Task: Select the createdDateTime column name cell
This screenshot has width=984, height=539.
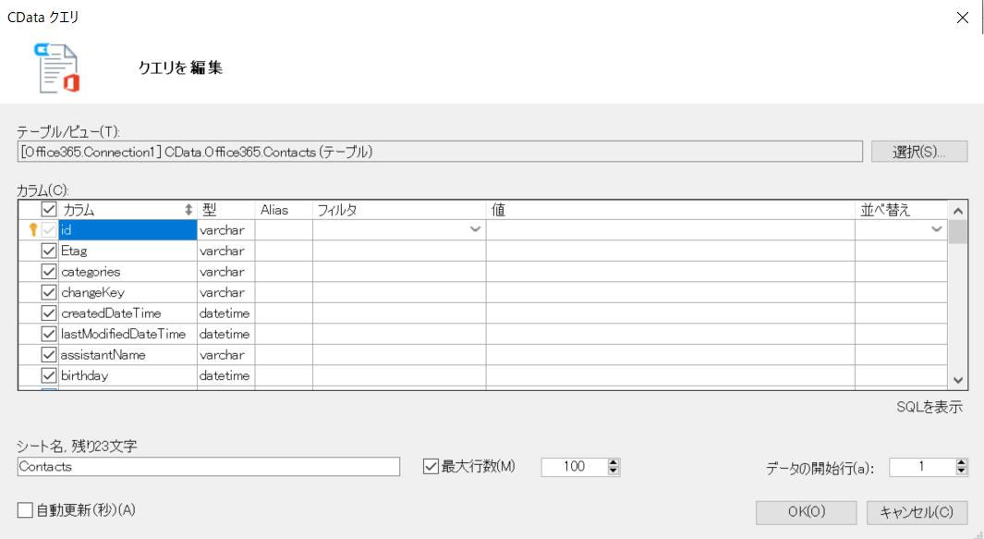Action: click(x=128, y=312)
